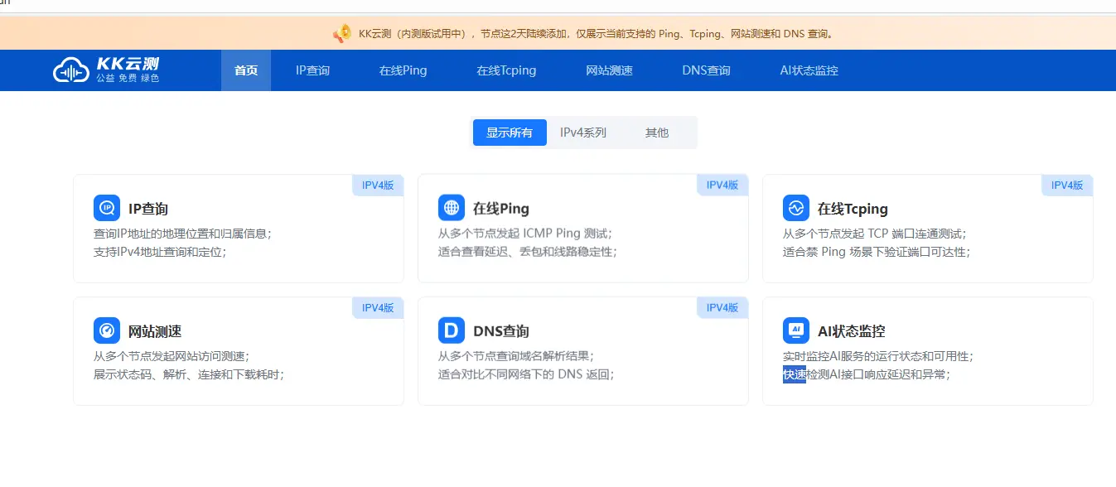Open the AI状态监控 card title
The height and width of the screenshot is (487, 1116).
click(x=852, y=331)
